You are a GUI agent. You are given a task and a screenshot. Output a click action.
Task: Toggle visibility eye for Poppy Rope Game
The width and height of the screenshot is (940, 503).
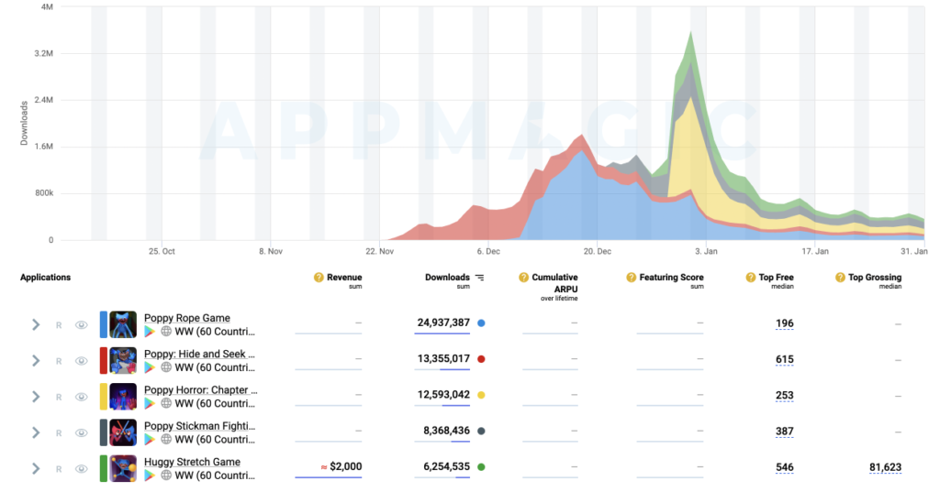click(82, 324)
